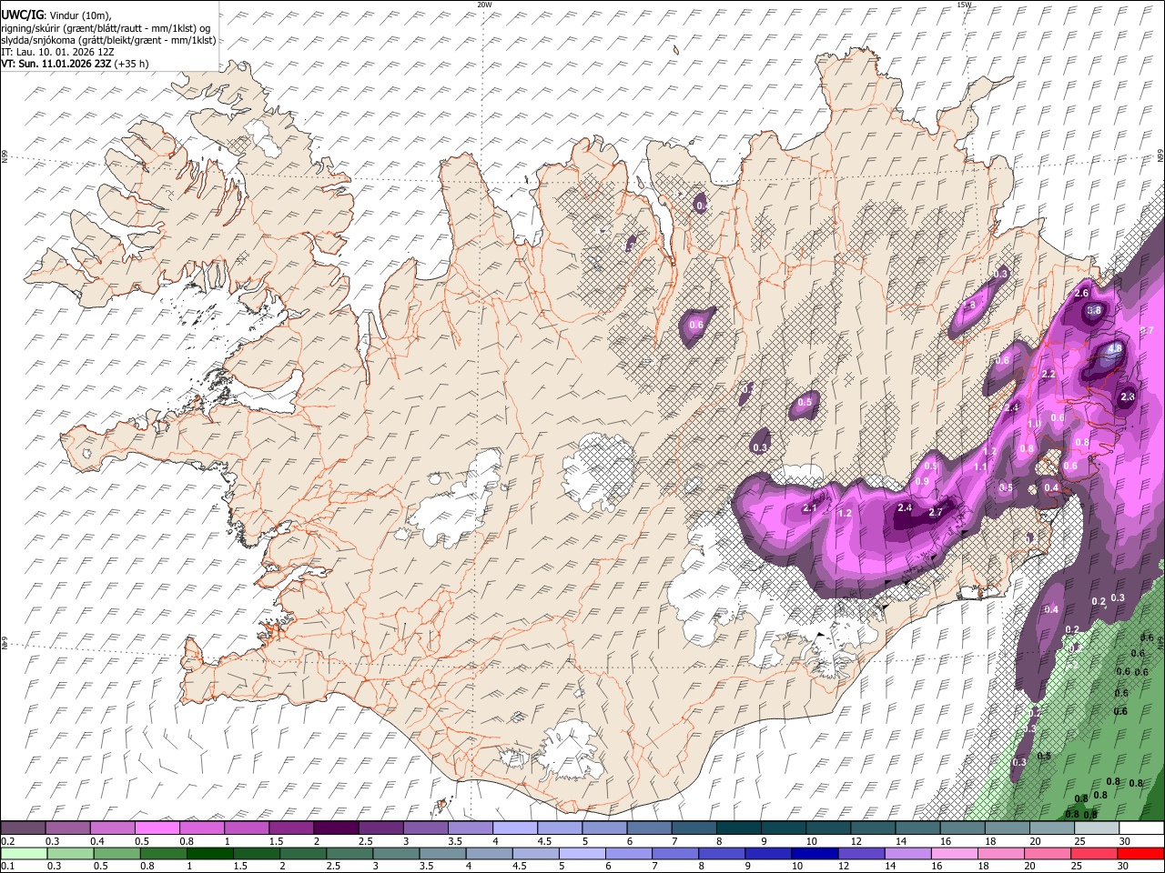This screenshot has width=1165, height=873.
Task: Click the '2.2' snowfall value on the map
Action: coord(1048,374)
